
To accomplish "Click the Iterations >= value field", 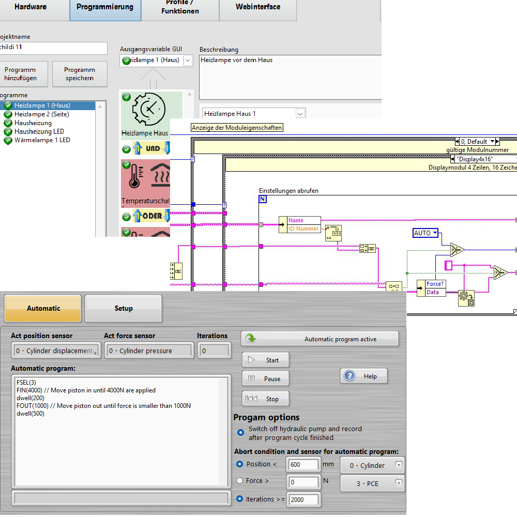I will (304, 499).
